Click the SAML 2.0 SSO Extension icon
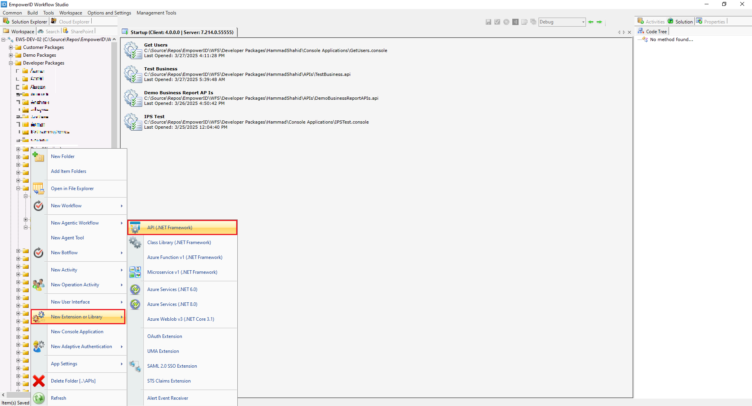Image resolution: width=752 pixels, height=406 pixels. tap(135, 366)
